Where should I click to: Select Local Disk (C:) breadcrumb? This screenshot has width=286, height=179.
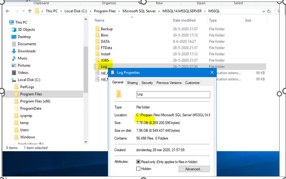76,11
